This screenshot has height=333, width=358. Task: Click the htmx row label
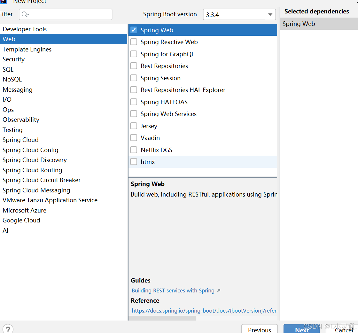[148, 162]
